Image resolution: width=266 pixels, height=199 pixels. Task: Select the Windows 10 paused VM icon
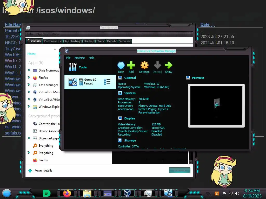coord(73,82)
